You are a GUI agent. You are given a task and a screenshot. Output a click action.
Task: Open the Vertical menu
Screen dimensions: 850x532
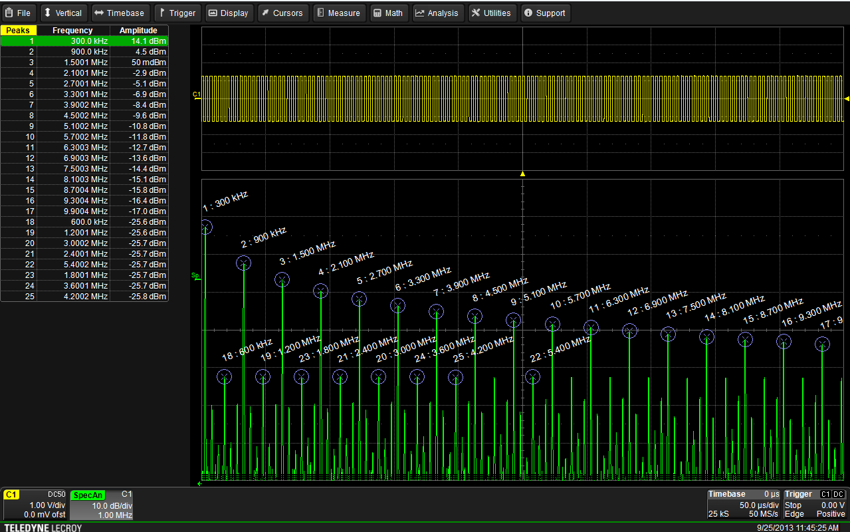(x=63, y=13)
